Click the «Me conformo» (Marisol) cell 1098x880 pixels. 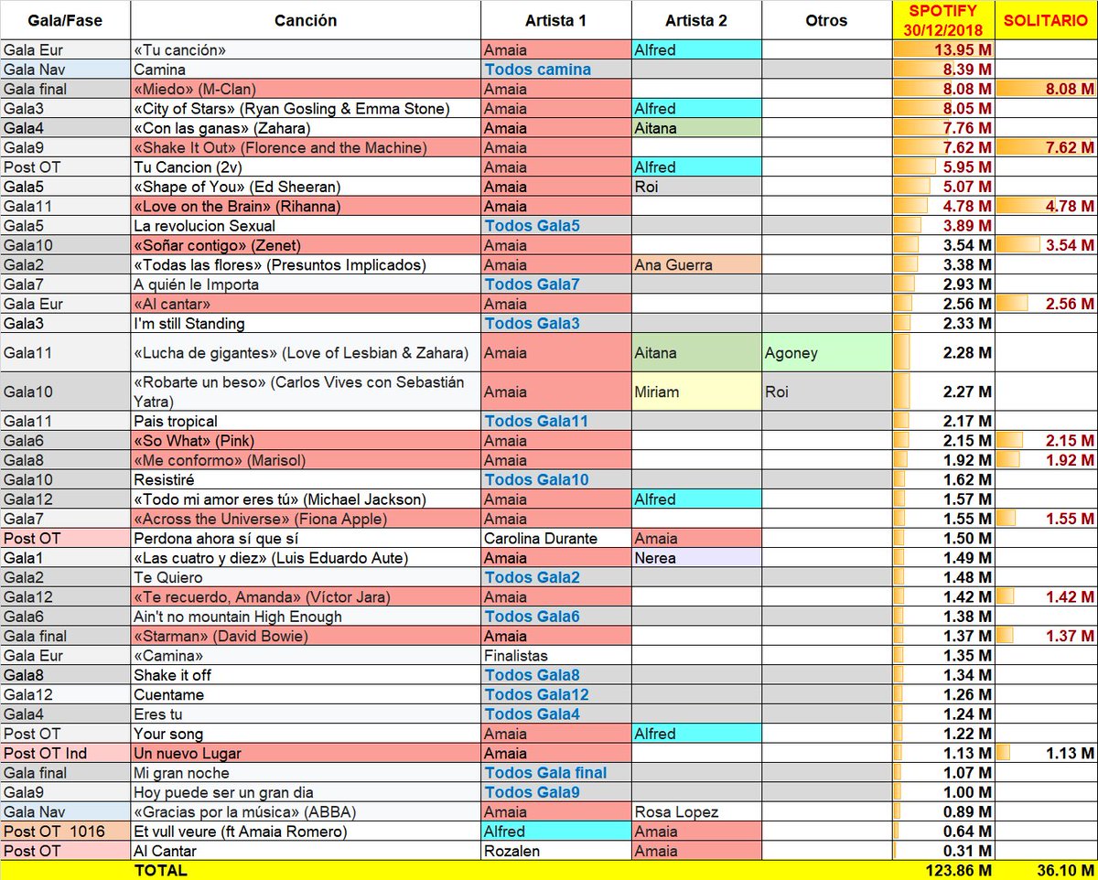(306, 460)
